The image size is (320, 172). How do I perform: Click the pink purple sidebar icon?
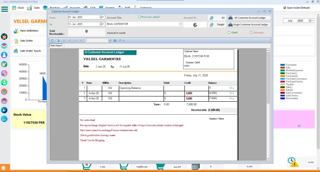(x=4, y=73)
